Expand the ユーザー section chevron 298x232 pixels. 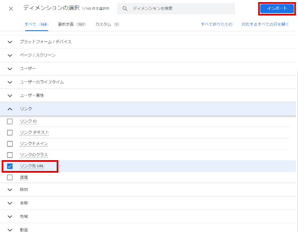(x=10, y=69)
